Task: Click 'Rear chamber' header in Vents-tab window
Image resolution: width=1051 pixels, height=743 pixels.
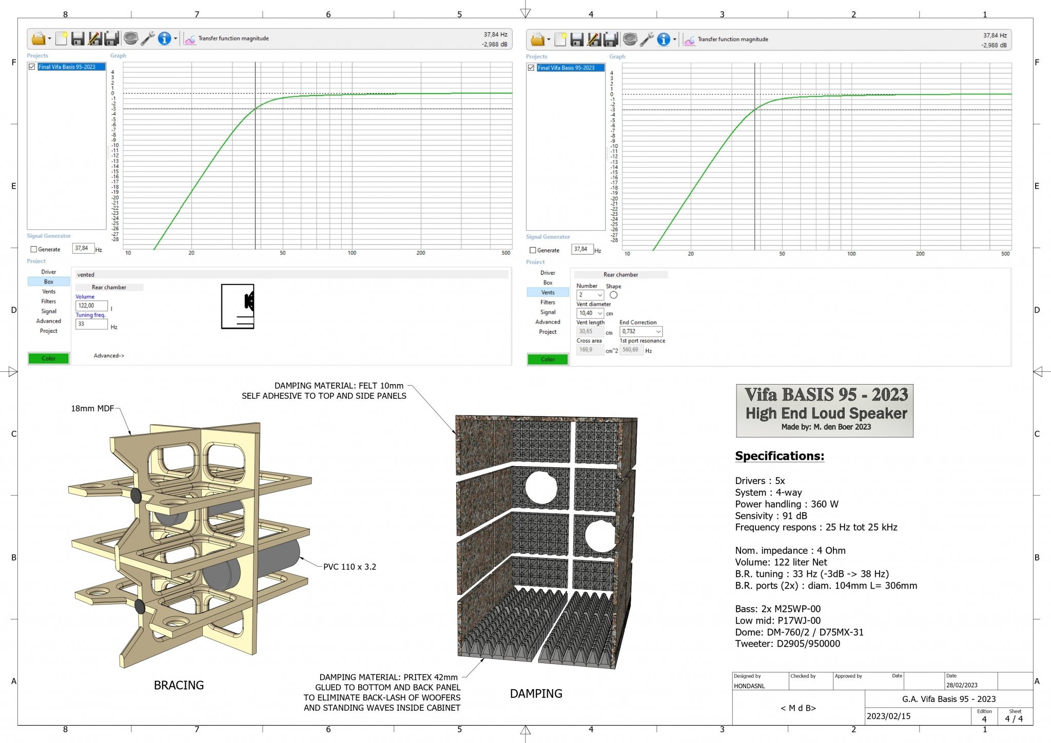Action: 620,275
